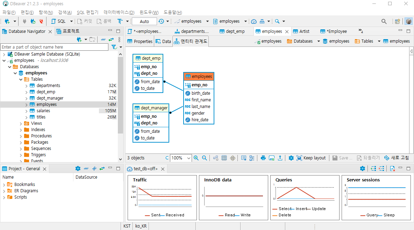This screenshot has width=414, height=230.
Task: Click the main toolbar search magnifier icon
Action: (277, 21)
